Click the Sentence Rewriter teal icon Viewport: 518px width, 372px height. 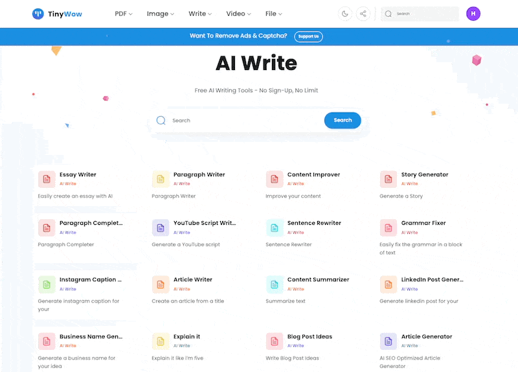coord(275,228)
